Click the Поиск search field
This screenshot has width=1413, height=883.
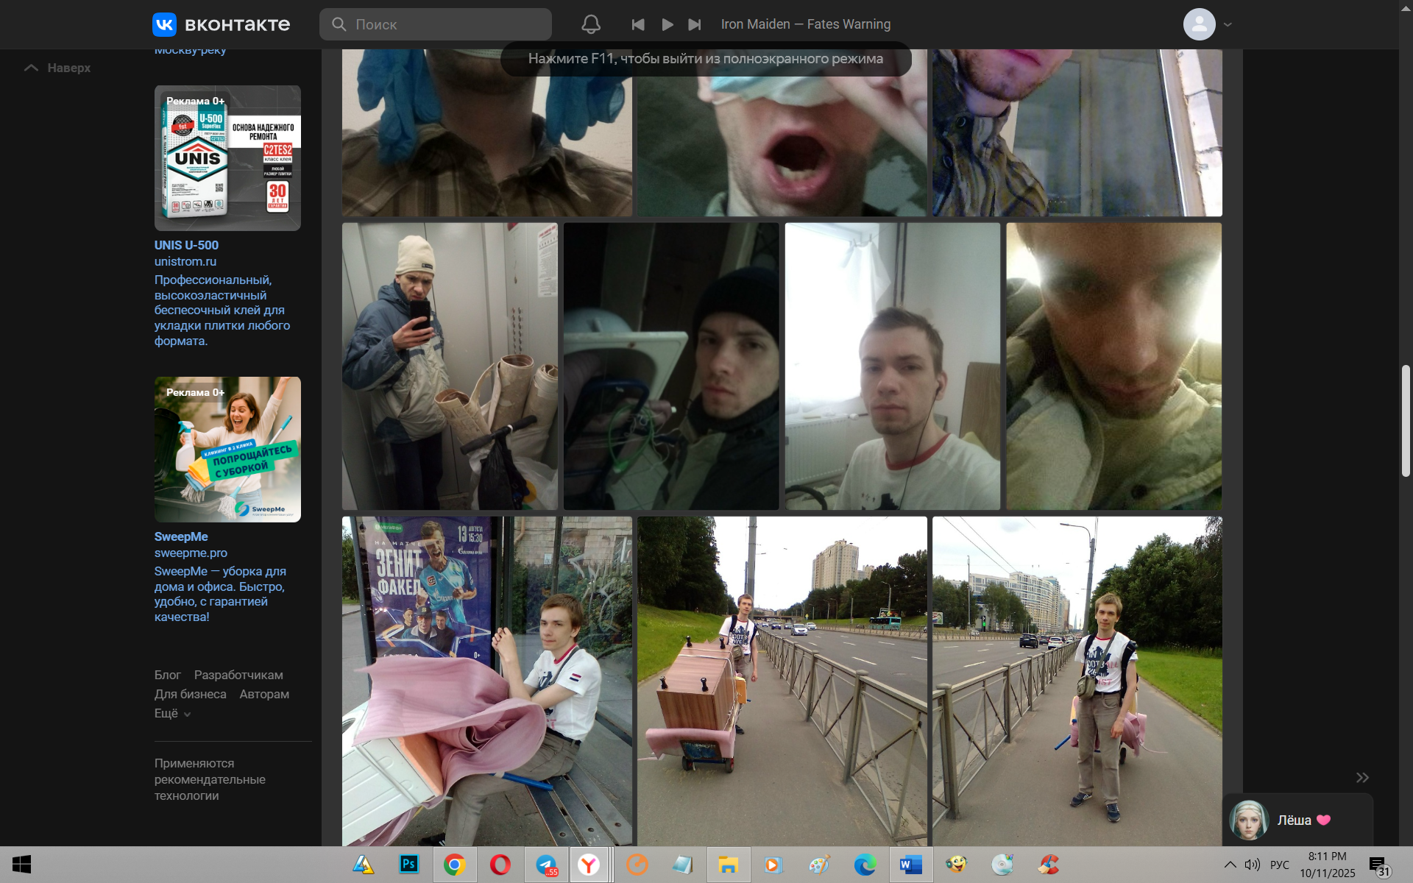coord(436,24)
